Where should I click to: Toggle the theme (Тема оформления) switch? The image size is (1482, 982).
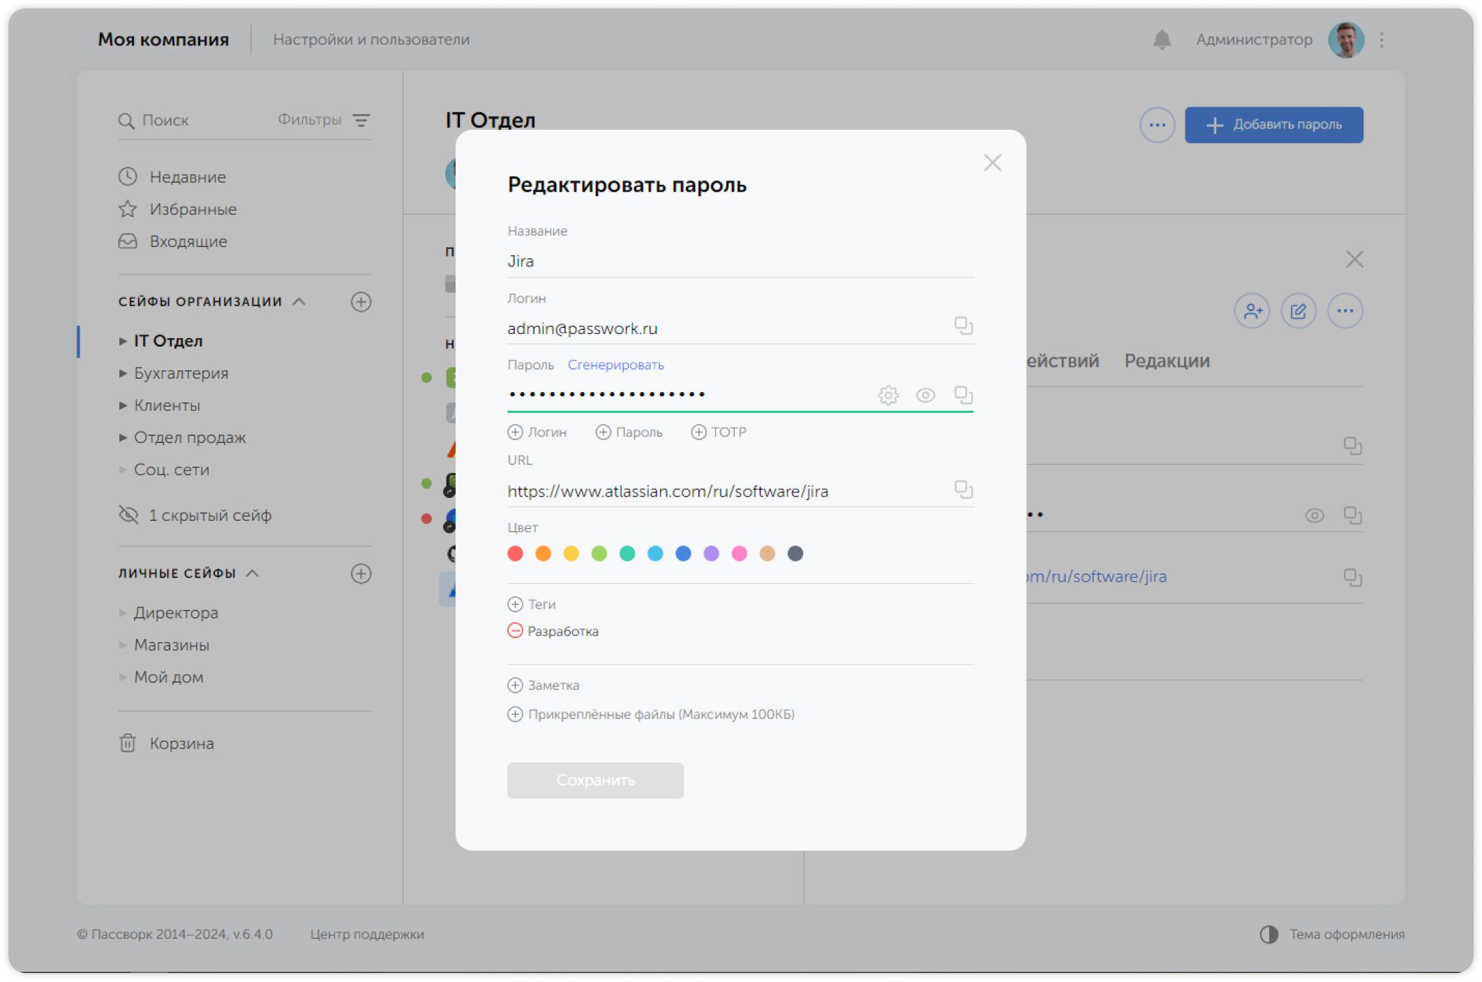(1268, 935)
